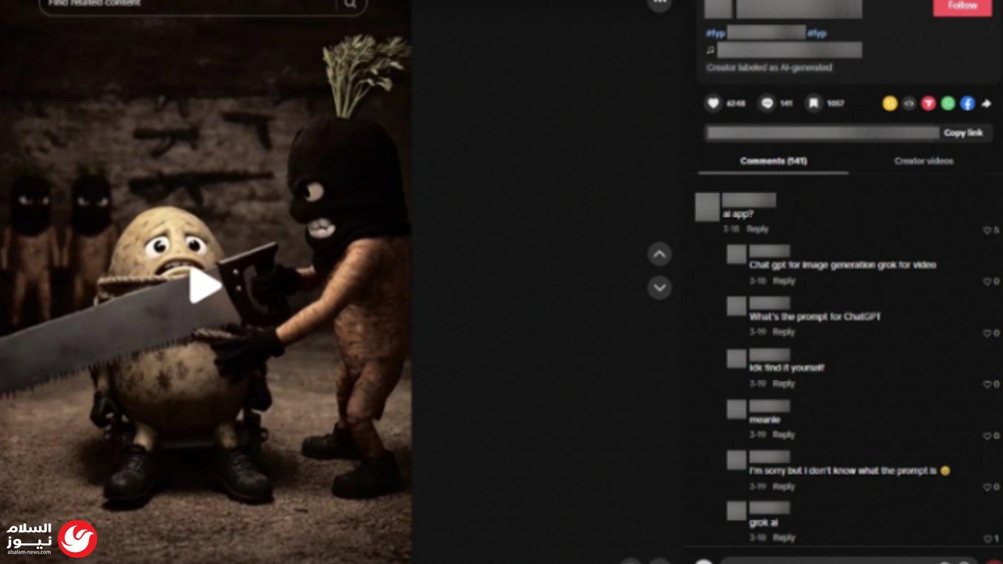Like the "grok ai" comment
Image resolution: width=1003 pixels, height=564 pixels.
pyautogui.click(x=987, y=539)
